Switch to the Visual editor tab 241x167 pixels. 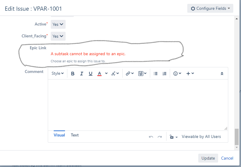coord(59,135)
